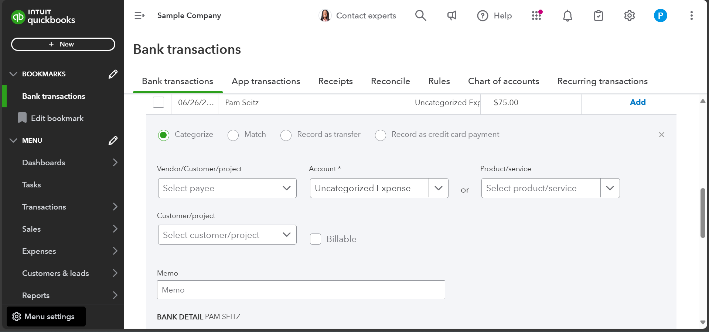Open the apps grid icon
Screen dimensions: 709x332
(x=536, y=15)
